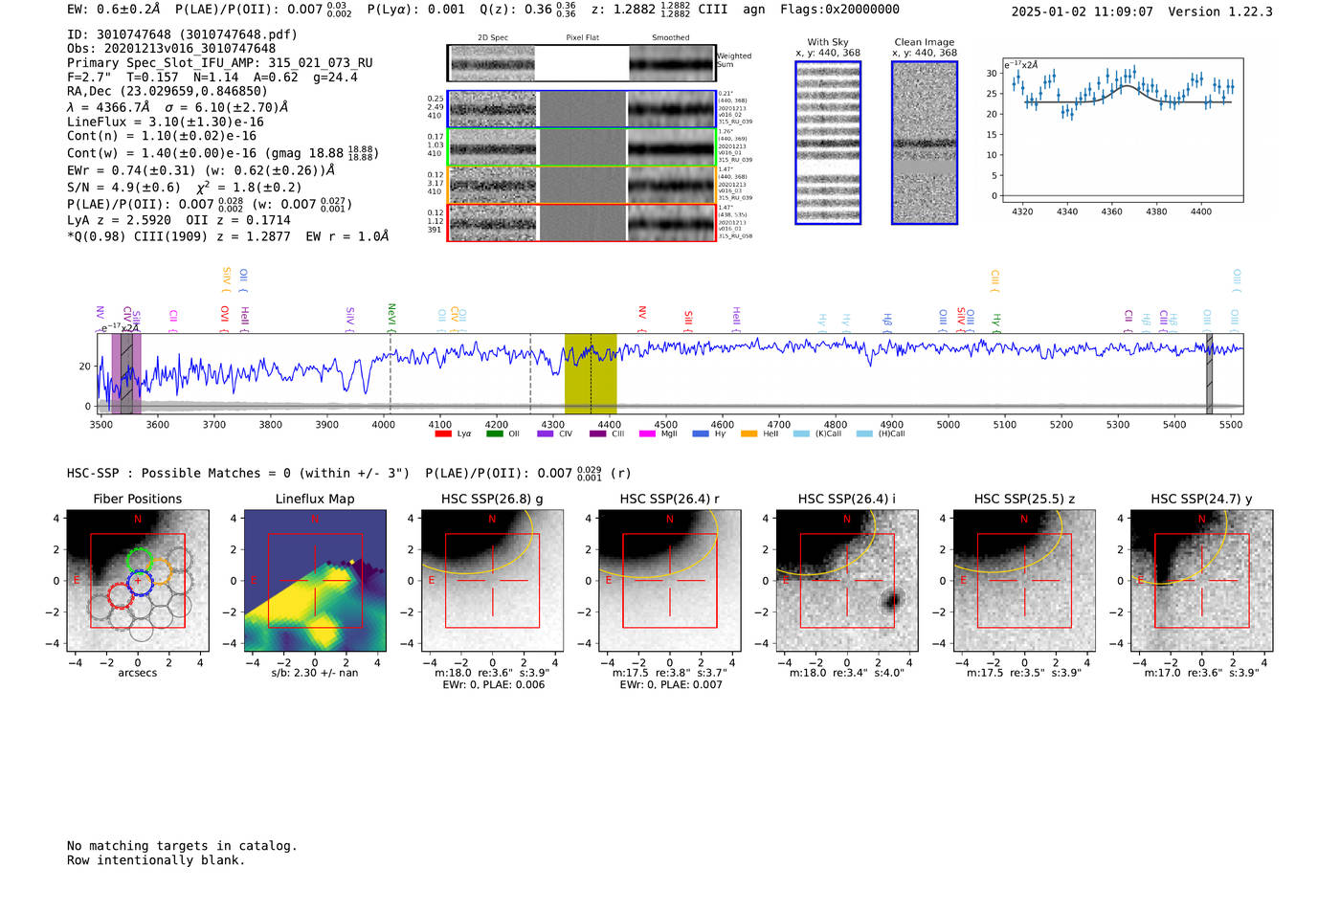Viewport: 1340px width, 912px height.
Task: Open the HSC SSP(25.5) z cutout
Action: pyautogui.click(x=1024, y=581)
